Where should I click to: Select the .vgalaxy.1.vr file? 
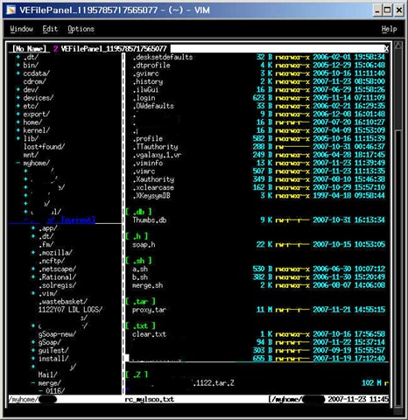(157, 155)
